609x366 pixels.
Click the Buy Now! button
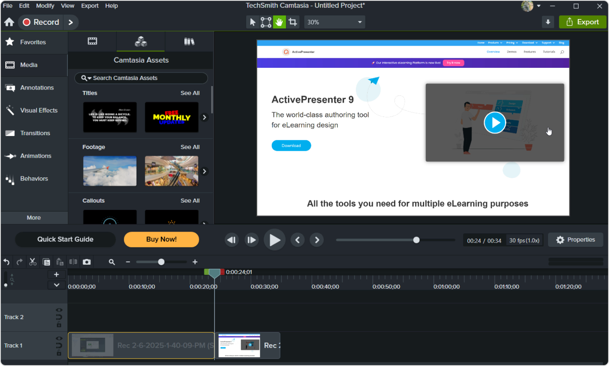[161, 240]
